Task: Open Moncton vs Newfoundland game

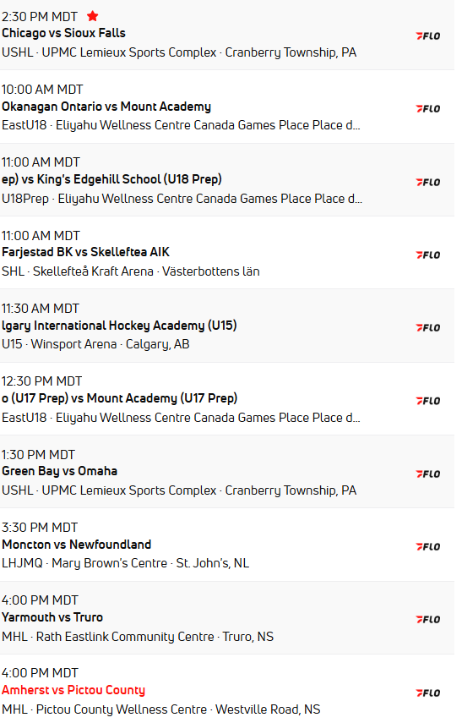Action: [x=77, y=545]
